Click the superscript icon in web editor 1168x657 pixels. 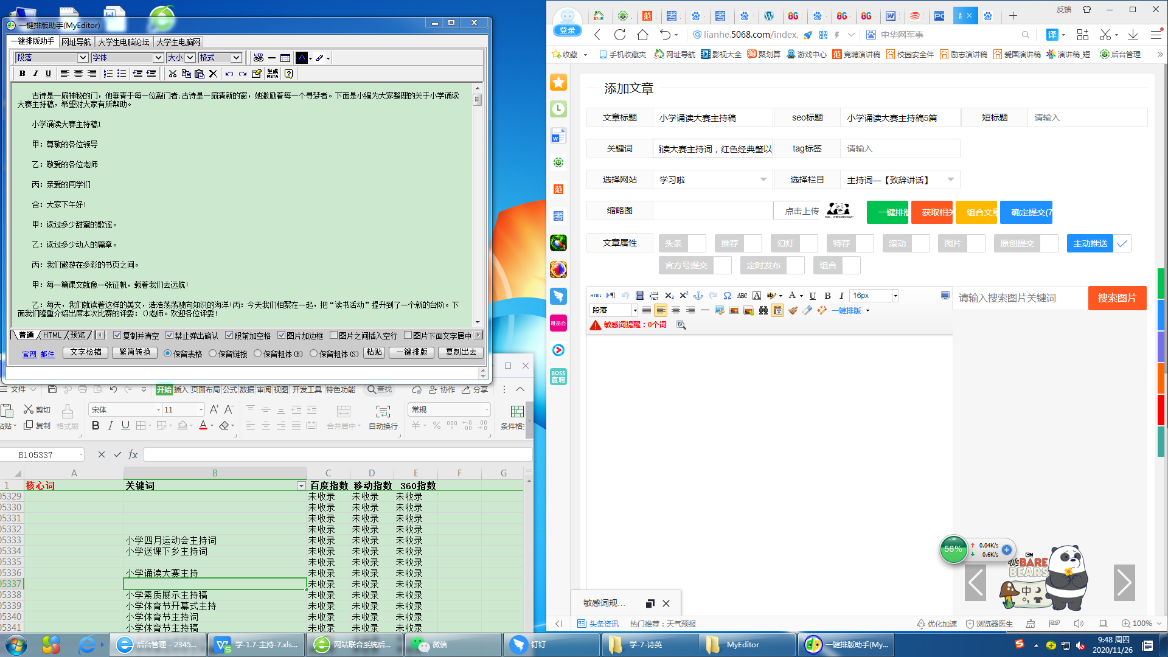point(684,296)
